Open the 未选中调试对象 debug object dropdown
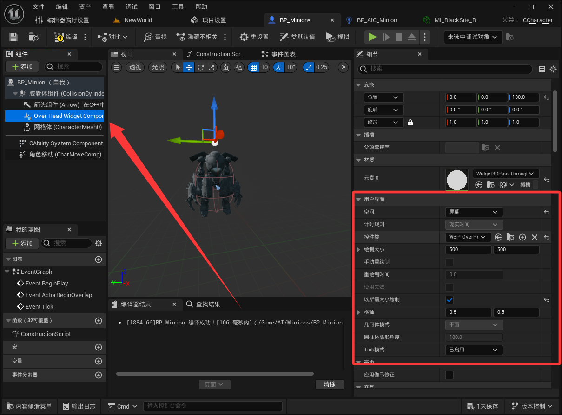This screenshot has width=562, height=415. click(x=473, y=37)
